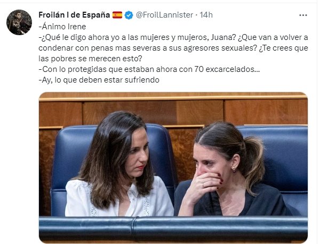Visit the @FroilLannister handle link
Image resolution: width=320 pixels, height=244 pixels.
click(x=164, y=15)
